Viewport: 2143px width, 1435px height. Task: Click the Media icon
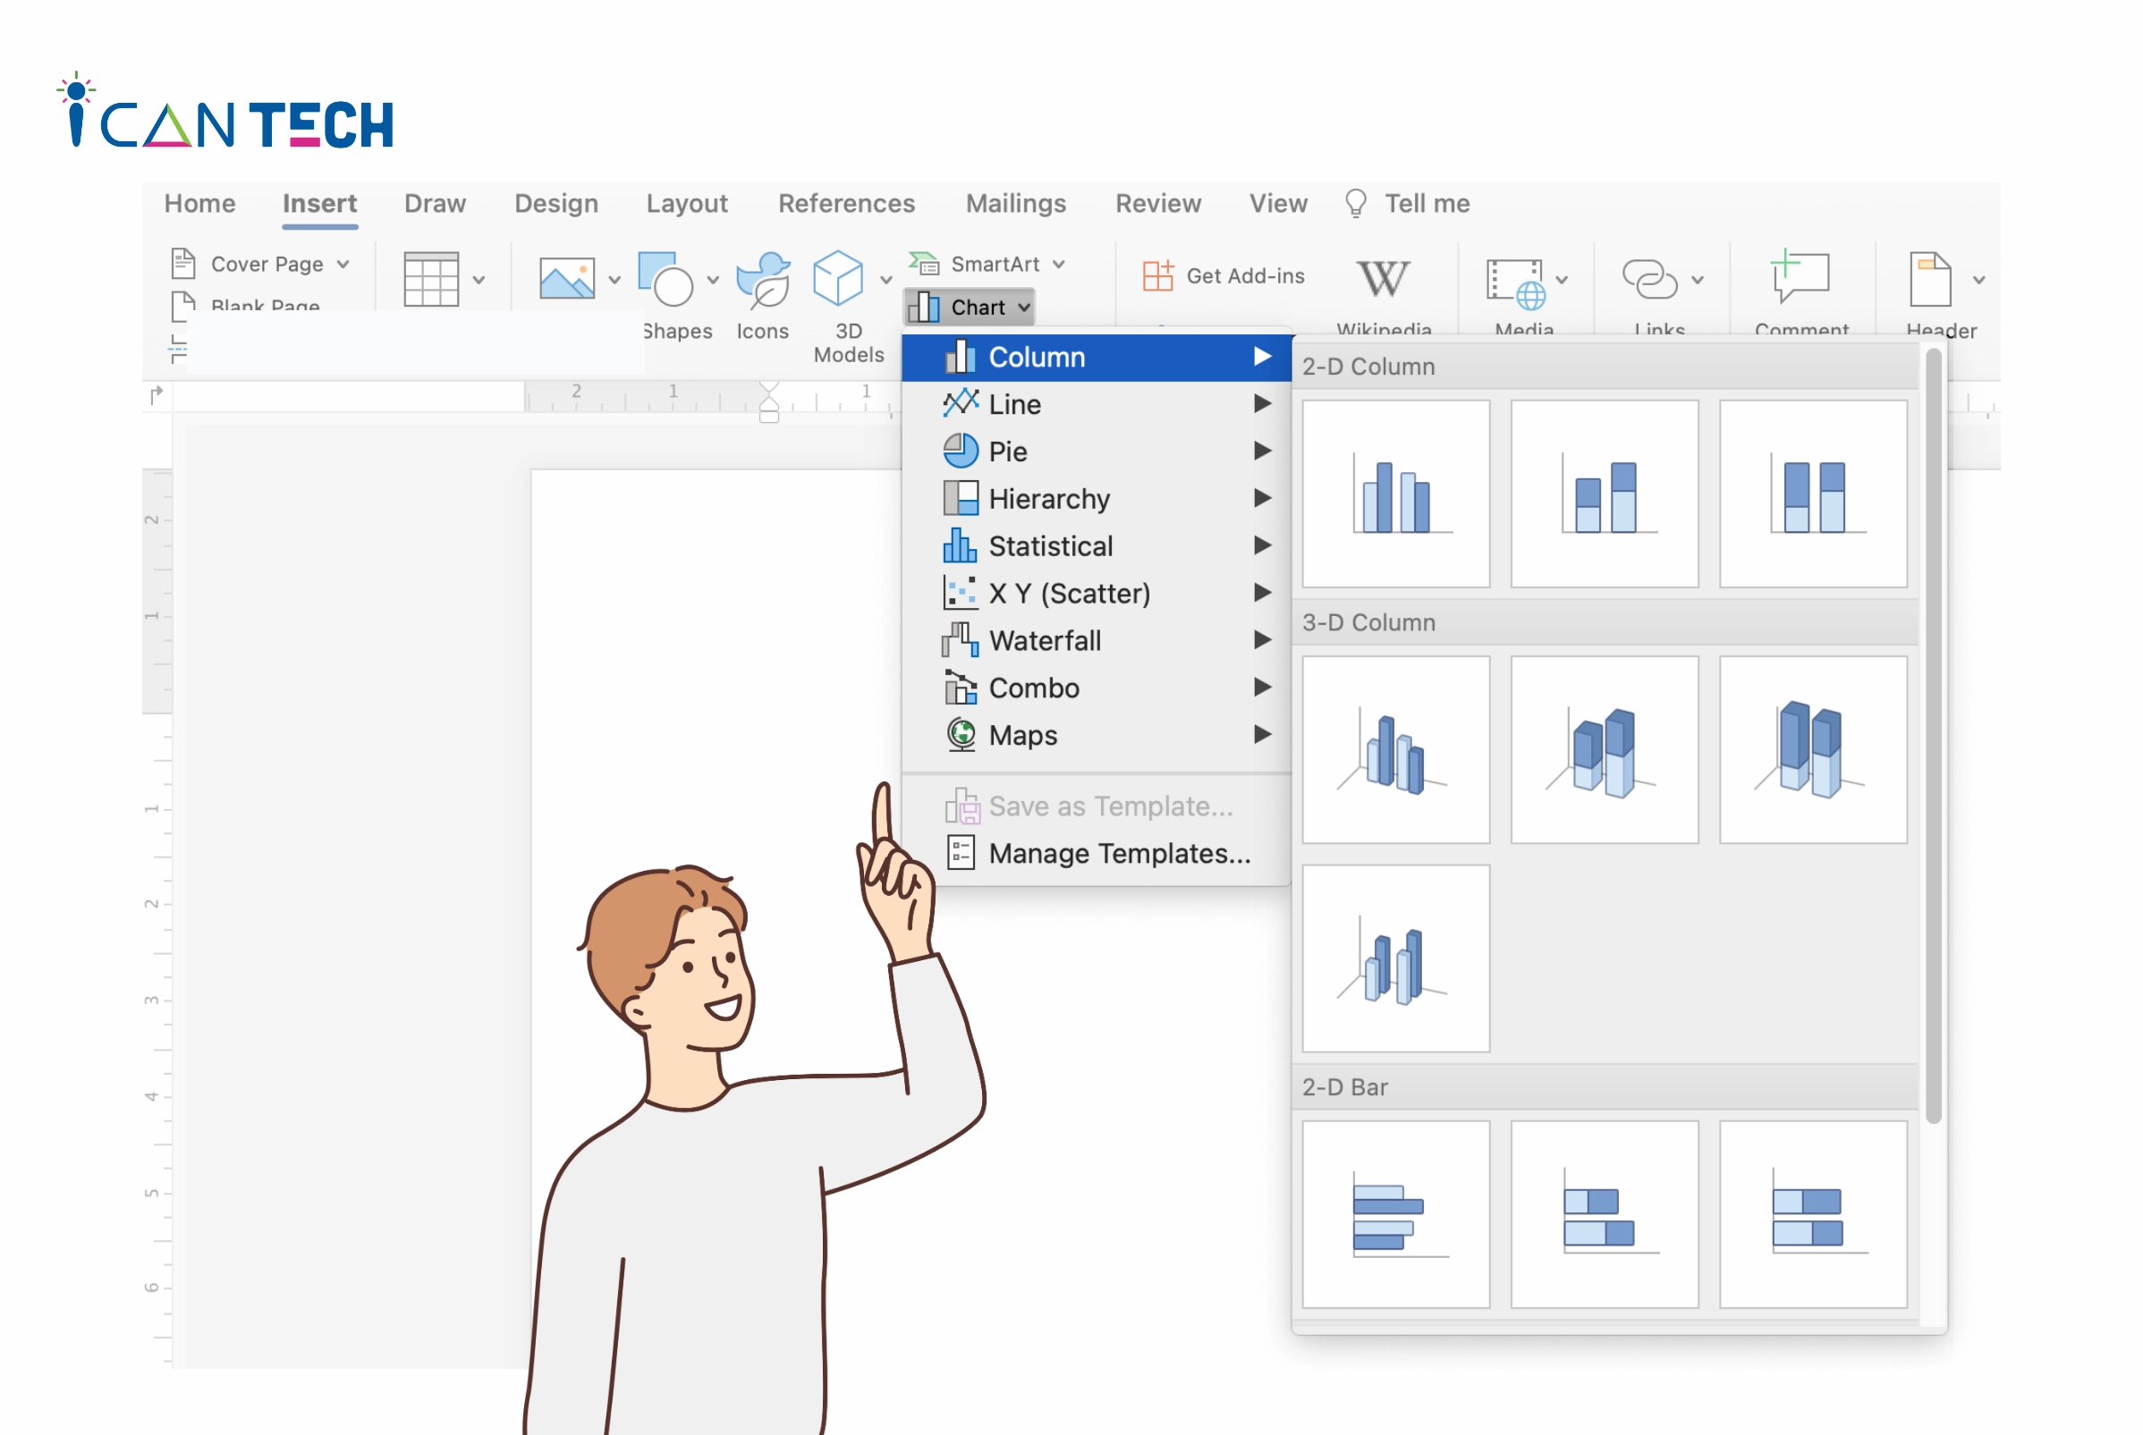point(1516,283)
